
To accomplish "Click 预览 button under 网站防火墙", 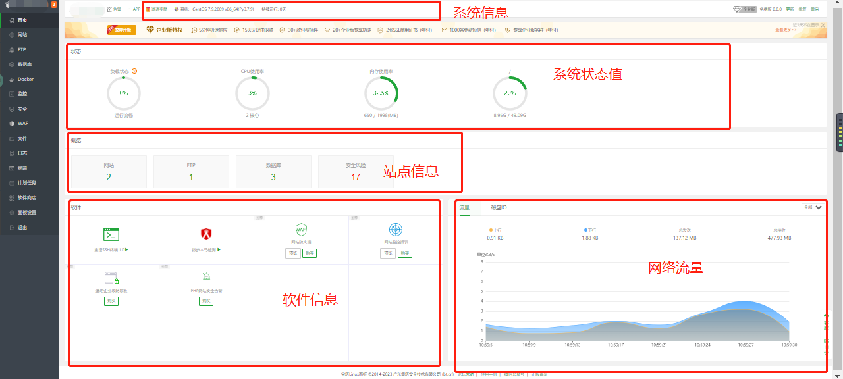I will 293,253.
